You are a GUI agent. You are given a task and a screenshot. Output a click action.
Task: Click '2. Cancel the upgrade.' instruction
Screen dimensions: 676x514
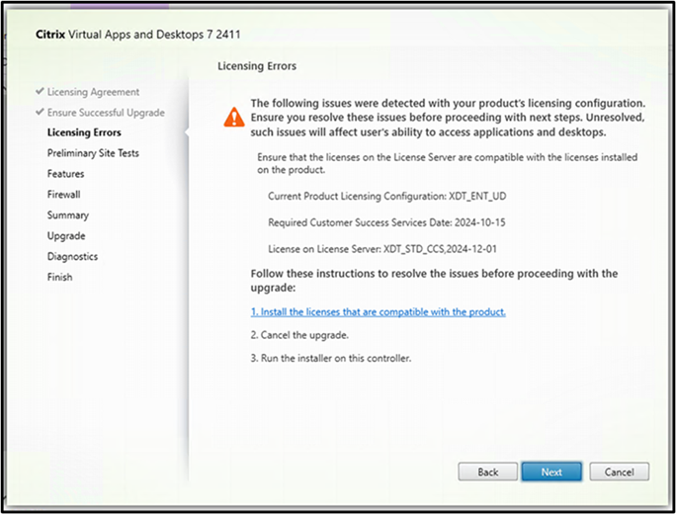point(299,335)
